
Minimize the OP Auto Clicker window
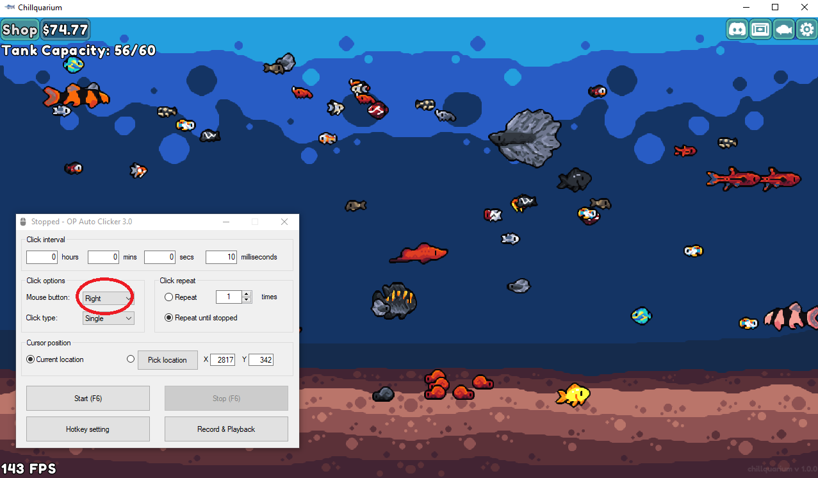[225, 222]
